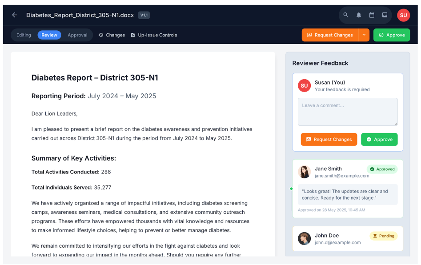Switch to the Approval tab

pos(78,35)
